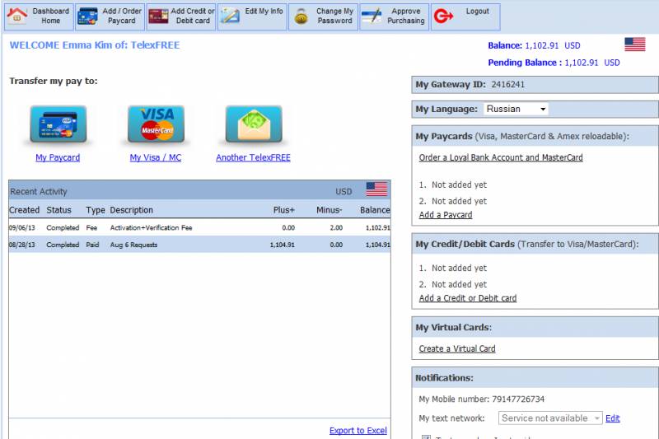Open the Dashboard Home menu item
This screenshot has height=439, width=659.
[x=39, y=16]
